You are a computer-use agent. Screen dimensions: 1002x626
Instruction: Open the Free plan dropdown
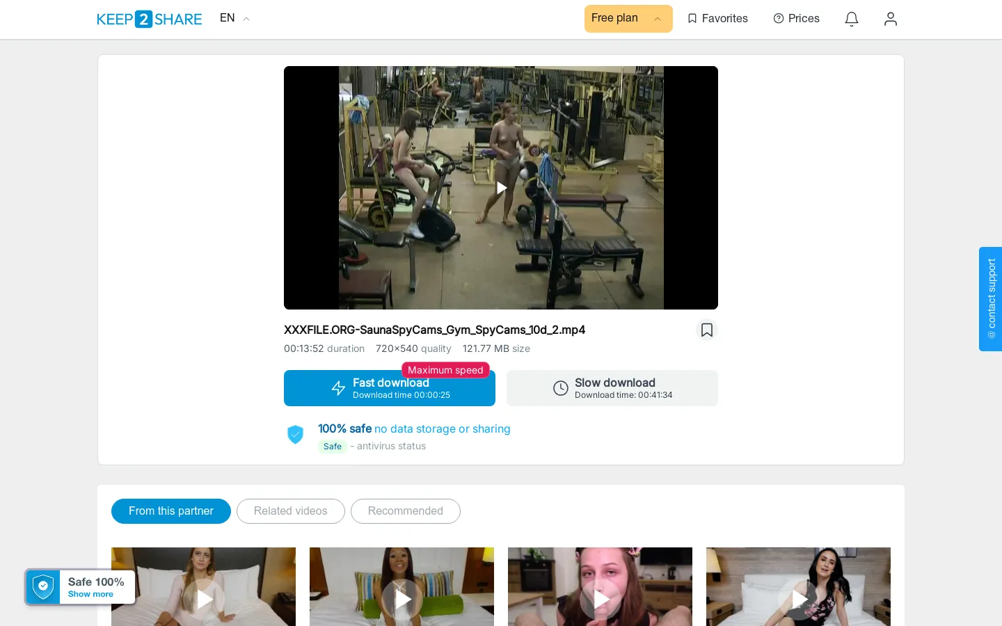(628, 19)
